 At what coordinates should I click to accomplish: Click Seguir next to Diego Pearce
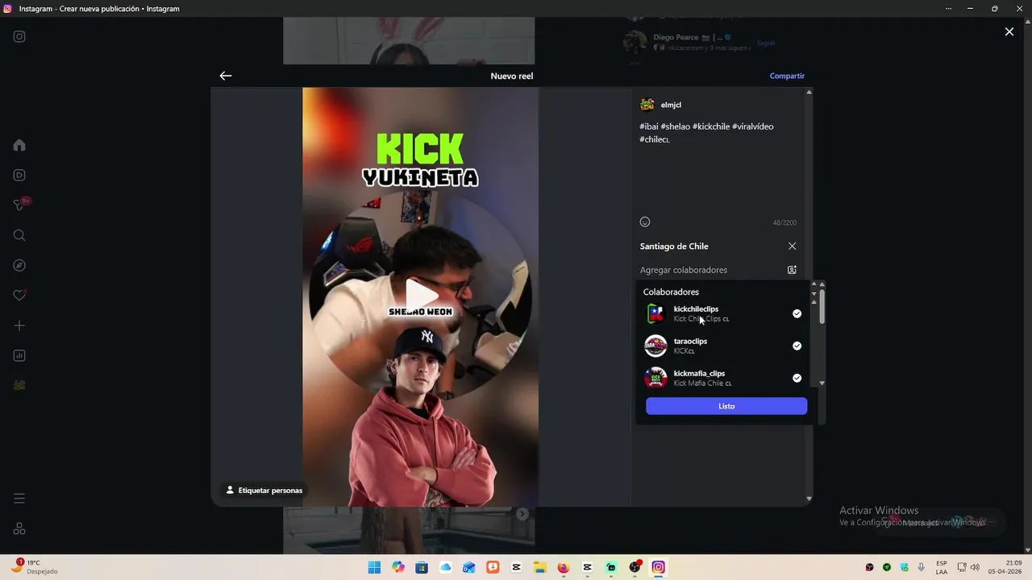click(x=766, y=43)
